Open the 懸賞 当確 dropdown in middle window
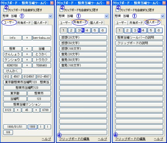This screenshot has height=143, width=167. (x=106, y=16)
